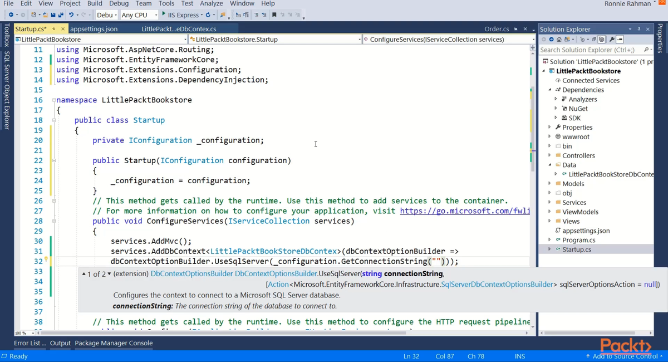Click the Save icon in toolbar
This screenshot has height=362, width=668.
[x=53, y=14]
